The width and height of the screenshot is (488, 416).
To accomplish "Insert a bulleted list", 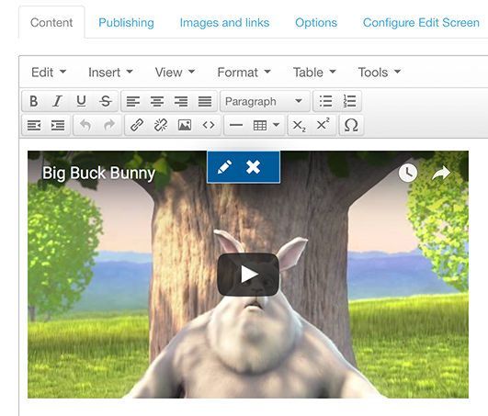I will coord(325,101).
